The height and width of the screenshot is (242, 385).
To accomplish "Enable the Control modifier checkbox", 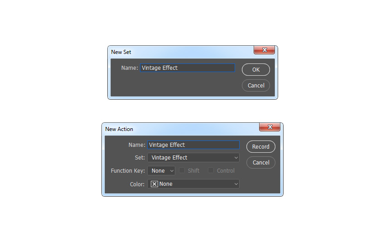I will [x=211, y=170].
